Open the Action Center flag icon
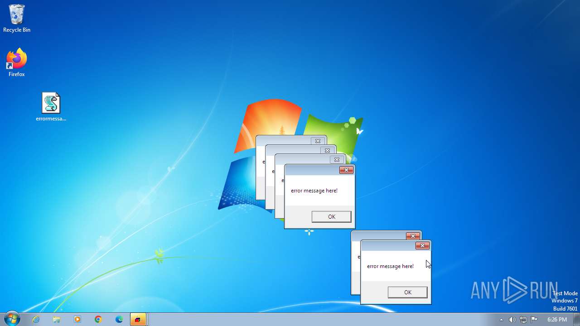Viewport: 580px width, 326px height. click(534, 320)
